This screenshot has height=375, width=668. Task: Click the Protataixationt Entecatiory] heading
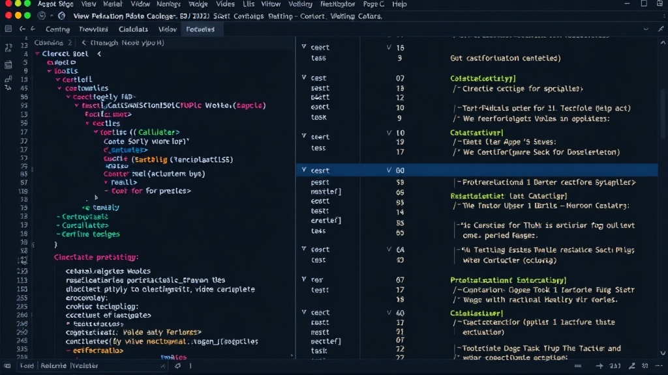(x=508, y=280)
